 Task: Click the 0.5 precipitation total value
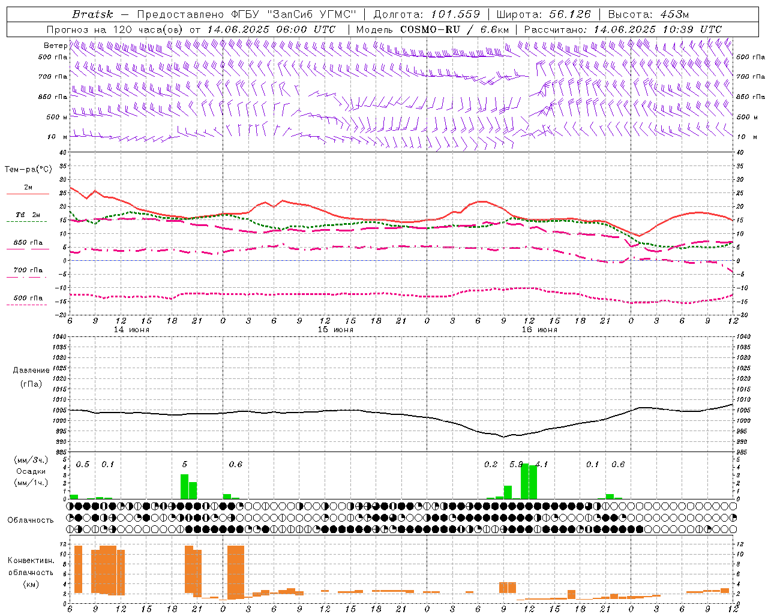83,464
